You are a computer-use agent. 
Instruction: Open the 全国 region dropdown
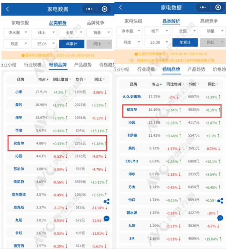(x=186, y=32)
